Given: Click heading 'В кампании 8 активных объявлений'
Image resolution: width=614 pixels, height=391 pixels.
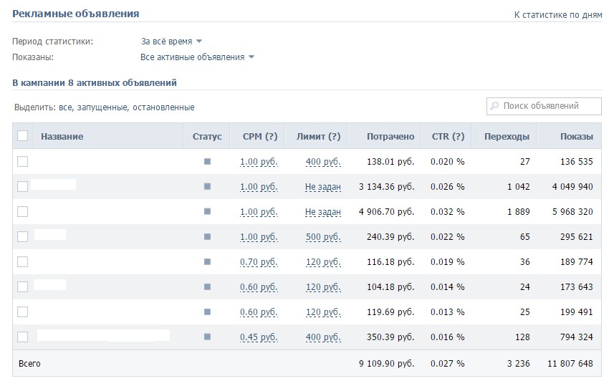Looking at the screenshot, I should click(95, 82).
